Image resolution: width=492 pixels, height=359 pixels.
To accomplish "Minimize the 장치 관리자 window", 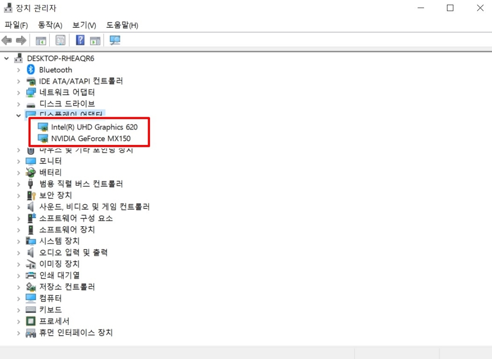I will pos(421,8).
